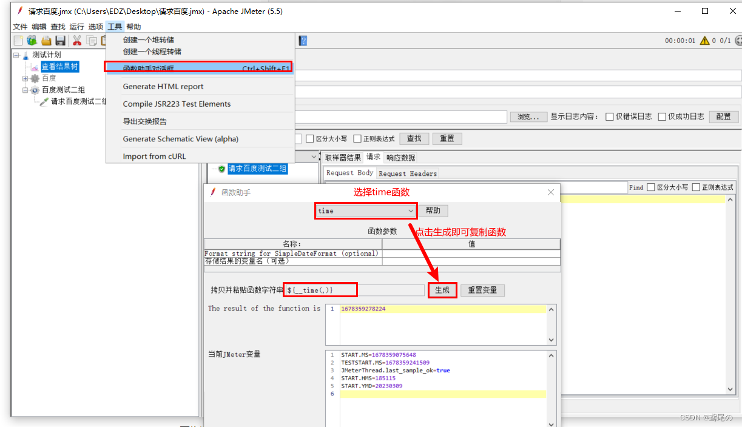742x427 pixels.
Task: Collapse the 测试计划 tree node
Action: pos(16,55)
